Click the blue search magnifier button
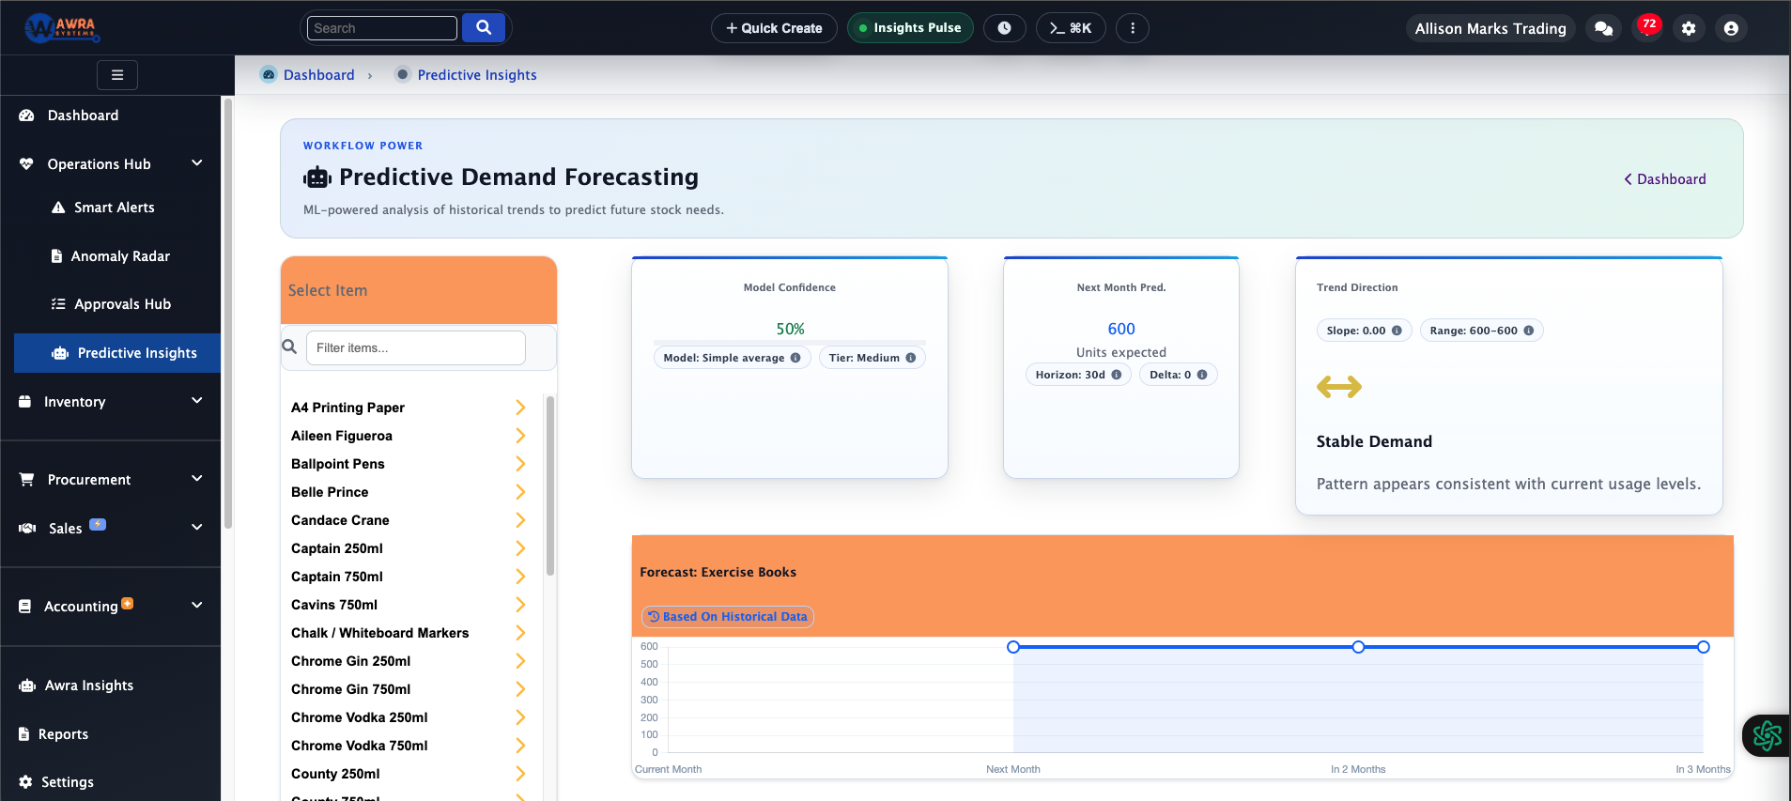This screenshot has width=1791, height=801. coord(484,27)
